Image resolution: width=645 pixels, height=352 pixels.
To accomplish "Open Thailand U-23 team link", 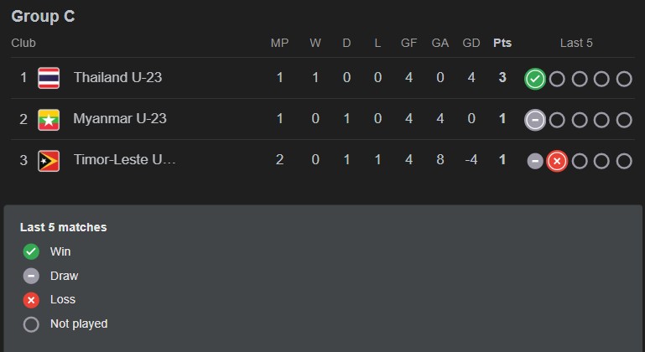I will 117,78.
